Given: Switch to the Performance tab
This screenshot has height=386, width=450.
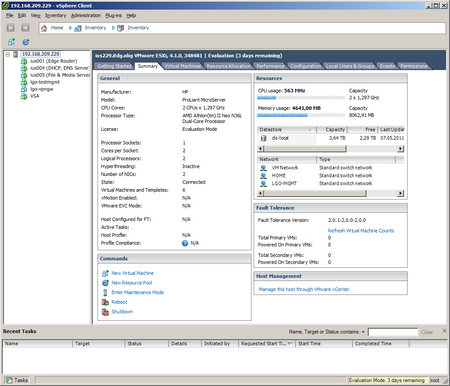Looking at the screenshot, I should [270, 66].
